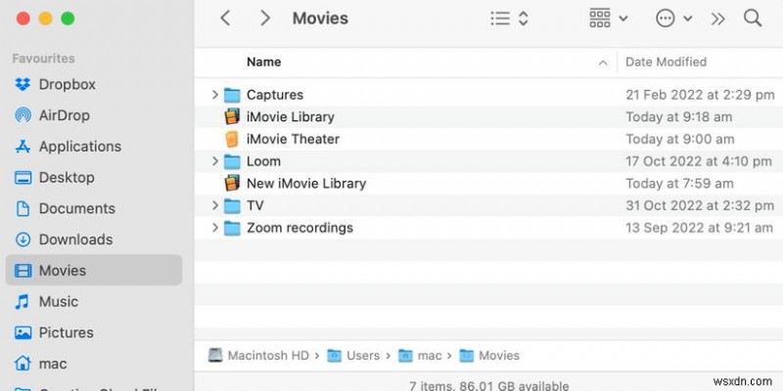
Task: Click the yellow minimize window button
Action: click(45, 19)
